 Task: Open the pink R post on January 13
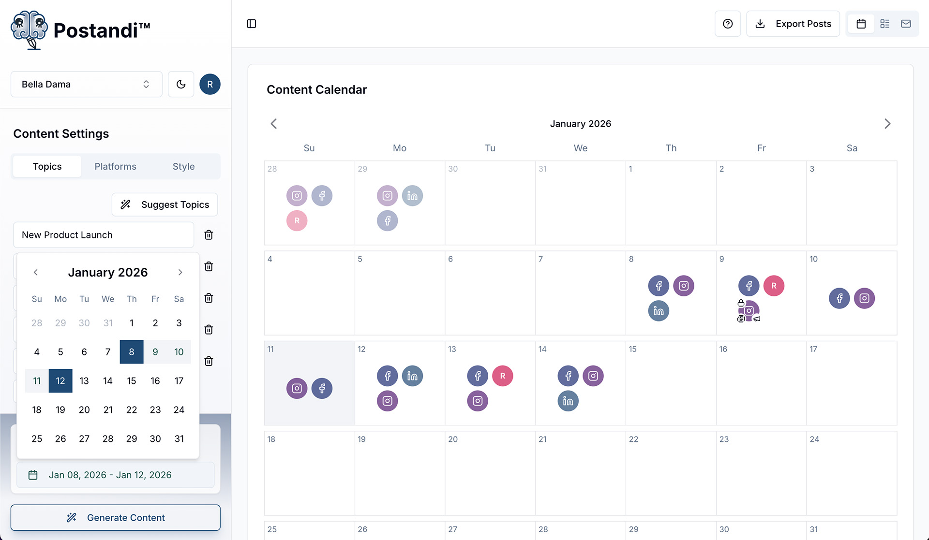pos(502,376)
